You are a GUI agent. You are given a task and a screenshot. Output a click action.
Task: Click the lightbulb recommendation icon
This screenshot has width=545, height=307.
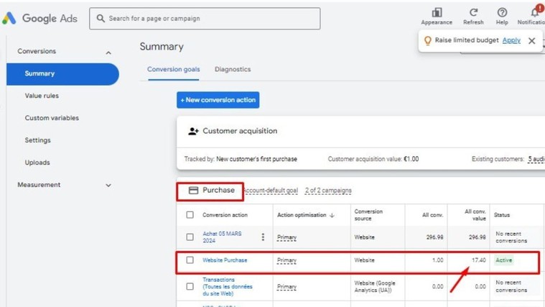(x=427, y=41)
